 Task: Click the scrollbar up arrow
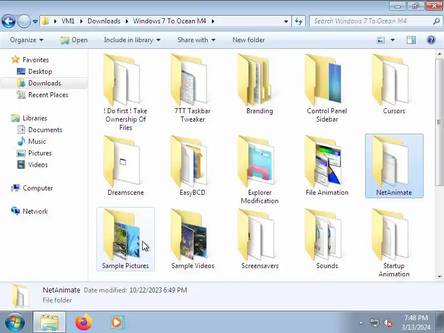439,53
